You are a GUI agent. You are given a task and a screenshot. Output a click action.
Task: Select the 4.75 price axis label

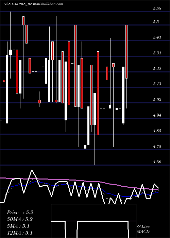pos(157,147)
